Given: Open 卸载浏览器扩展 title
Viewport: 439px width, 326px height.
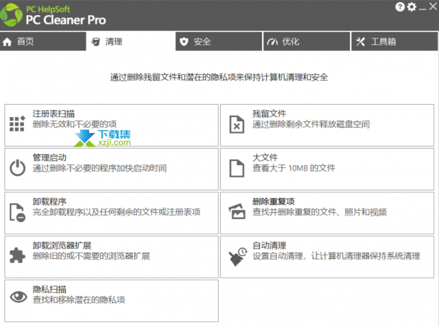Looking at the screenshot, I should (62, 245).
